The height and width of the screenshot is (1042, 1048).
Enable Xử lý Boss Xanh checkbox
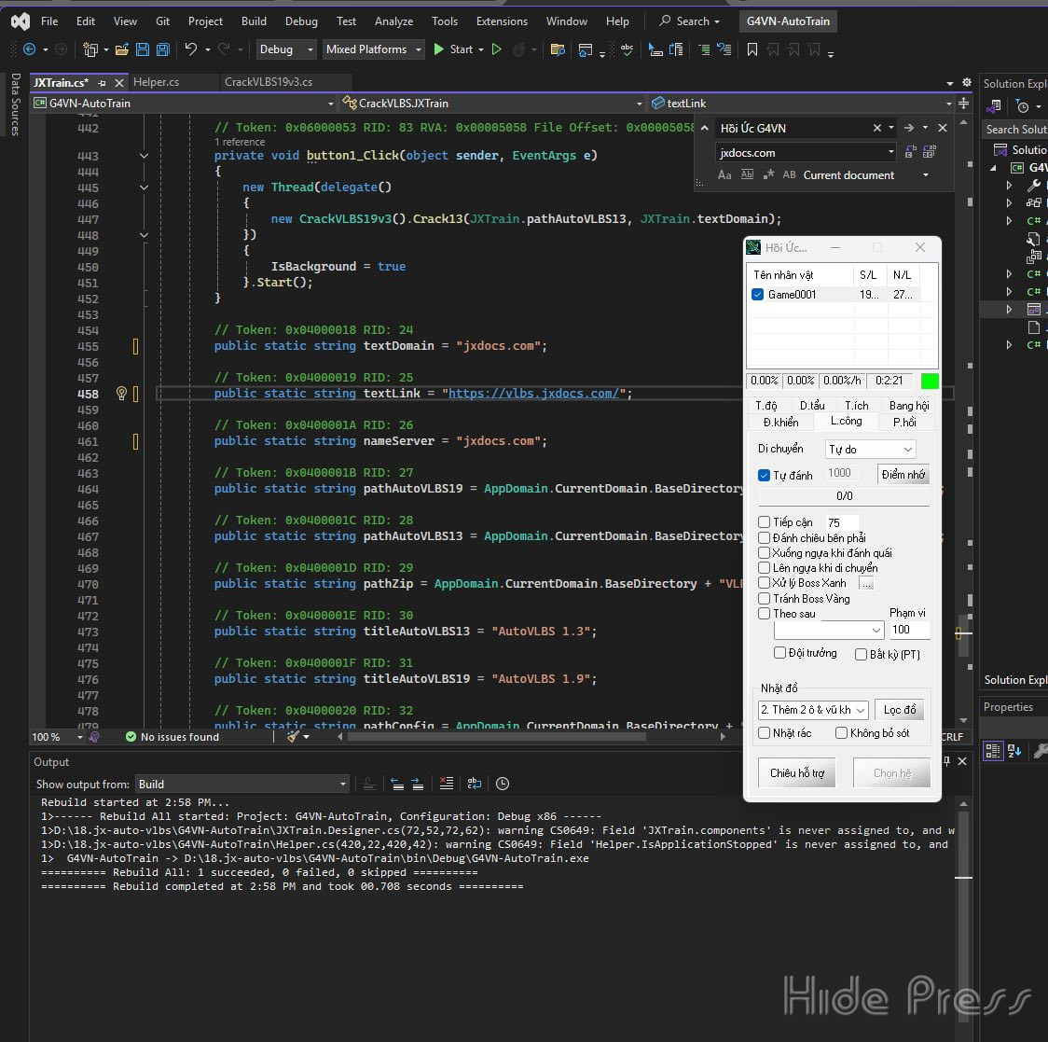point(764,582)
